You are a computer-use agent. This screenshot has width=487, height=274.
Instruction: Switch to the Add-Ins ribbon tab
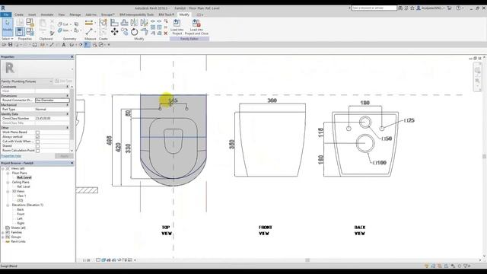tap(91, 14)
